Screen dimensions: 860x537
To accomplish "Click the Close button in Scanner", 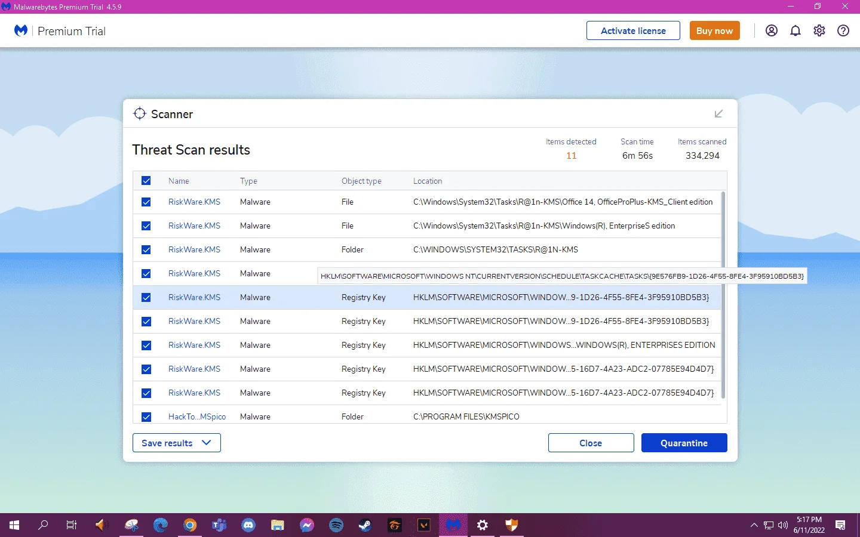I will click(x=591, y=443).
